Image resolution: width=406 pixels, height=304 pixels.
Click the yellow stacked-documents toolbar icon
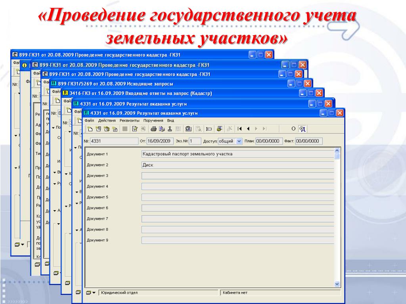click(x=219, y=129)
